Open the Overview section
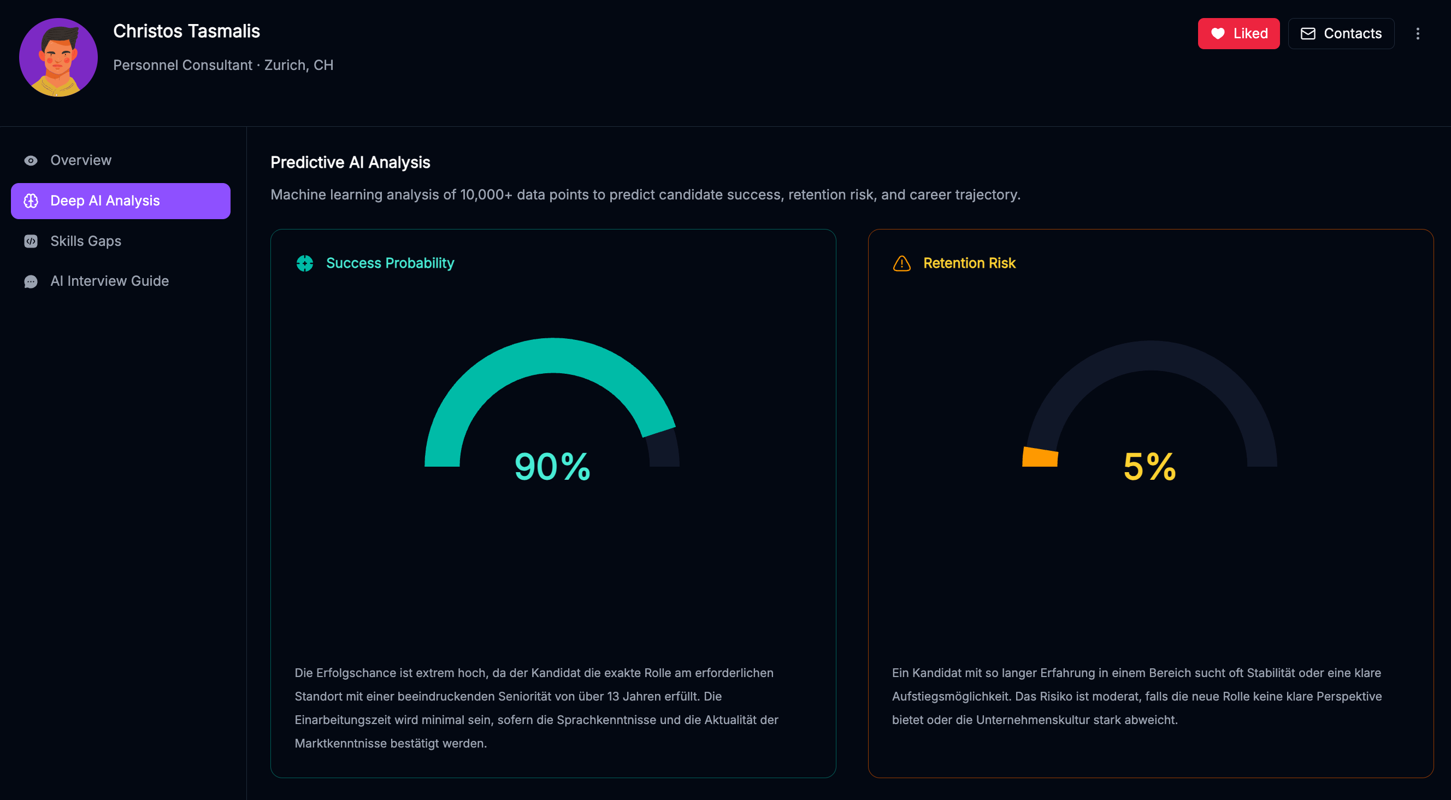This screenshot has height=800, width=1451. click(81, 161)
